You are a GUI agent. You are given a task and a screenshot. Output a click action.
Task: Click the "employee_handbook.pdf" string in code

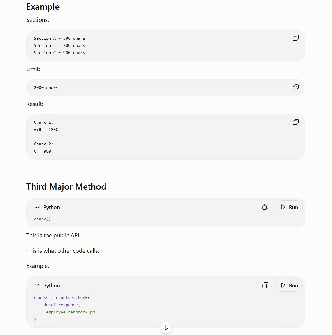[x=72, y=312]
